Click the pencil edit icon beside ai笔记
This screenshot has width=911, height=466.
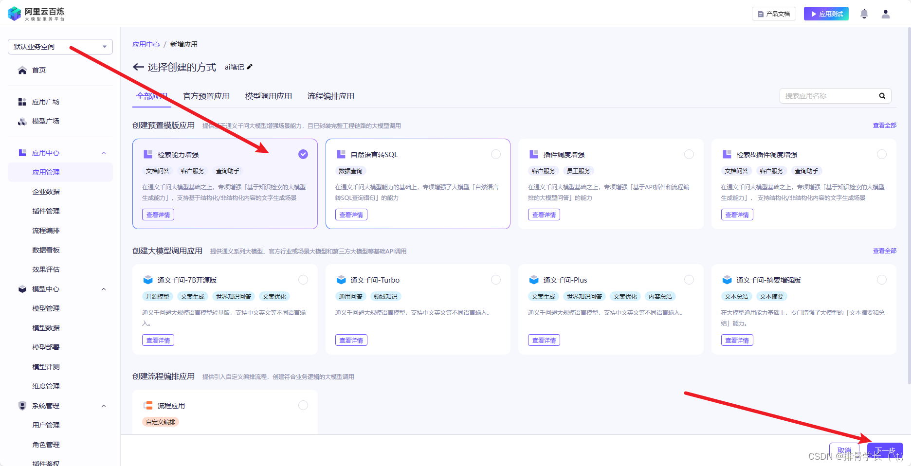[x=250, y=67]
